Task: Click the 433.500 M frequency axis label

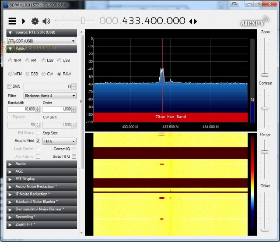Action: 170,127
